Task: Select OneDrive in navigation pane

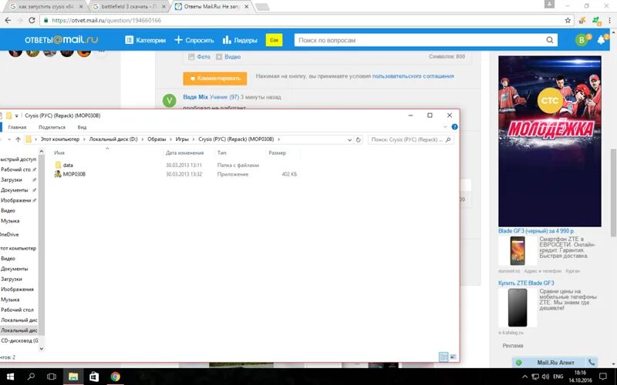Action: [9, 235]
